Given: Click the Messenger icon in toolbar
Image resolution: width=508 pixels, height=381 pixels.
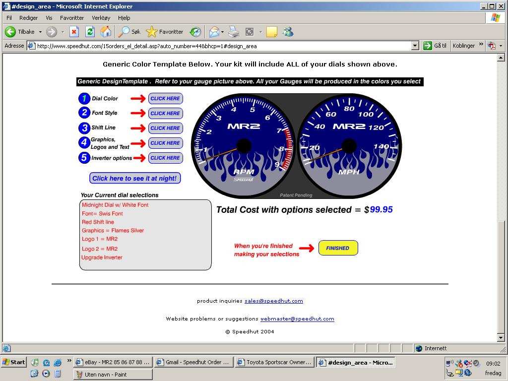Looking at the screenshot, I should tap(288, 32).
